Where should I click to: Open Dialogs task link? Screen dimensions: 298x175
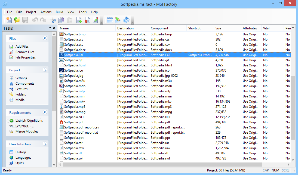[21, 152]
